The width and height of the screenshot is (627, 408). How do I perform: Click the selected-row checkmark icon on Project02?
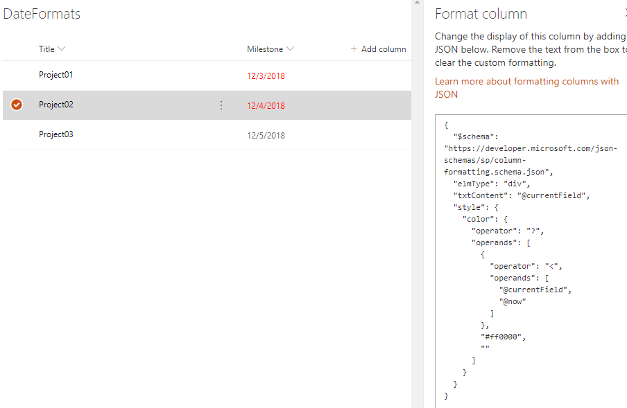tap(15, 105)
